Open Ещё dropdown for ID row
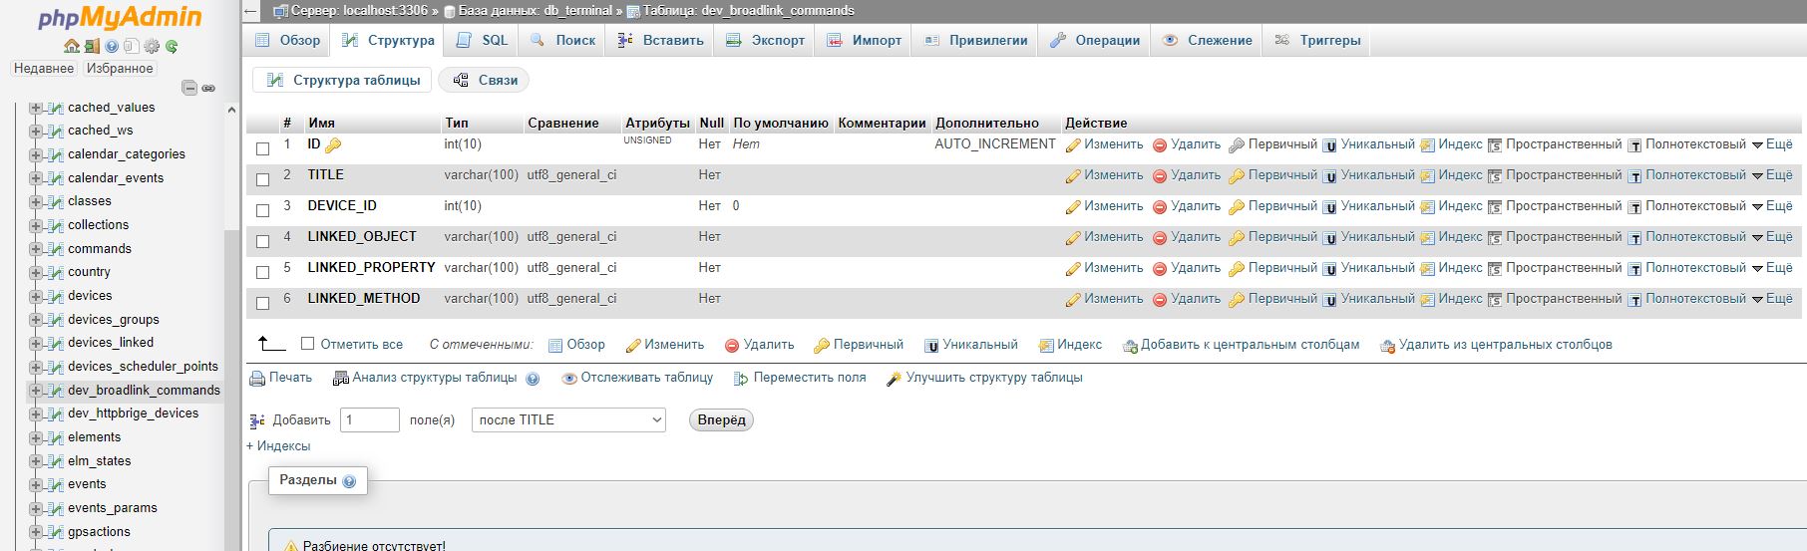Image resolution: width=1807 pixels, height=551 pixels. 1772,144
